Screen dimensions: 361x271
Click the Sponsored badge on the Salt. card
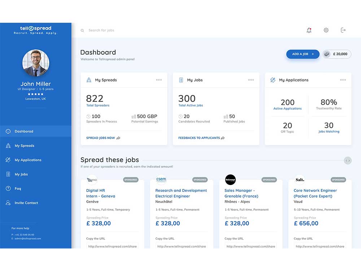coord(338,180)
